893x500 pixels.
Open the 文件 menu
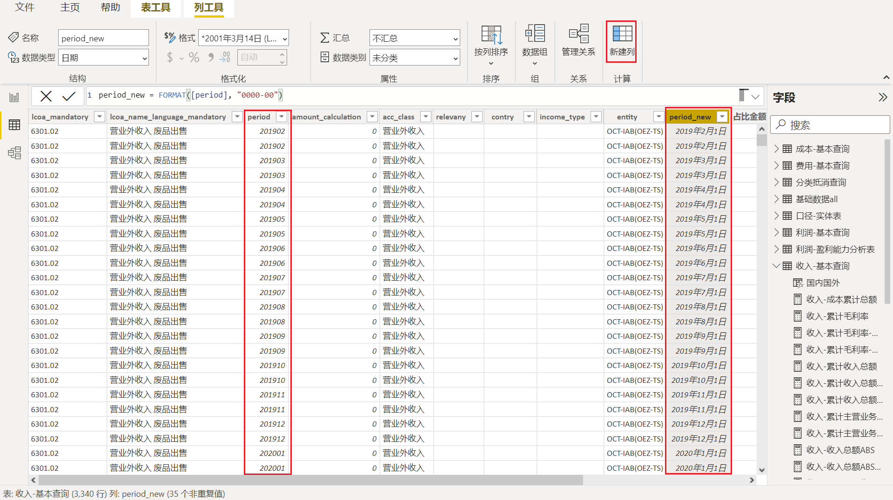pos(24,7)
